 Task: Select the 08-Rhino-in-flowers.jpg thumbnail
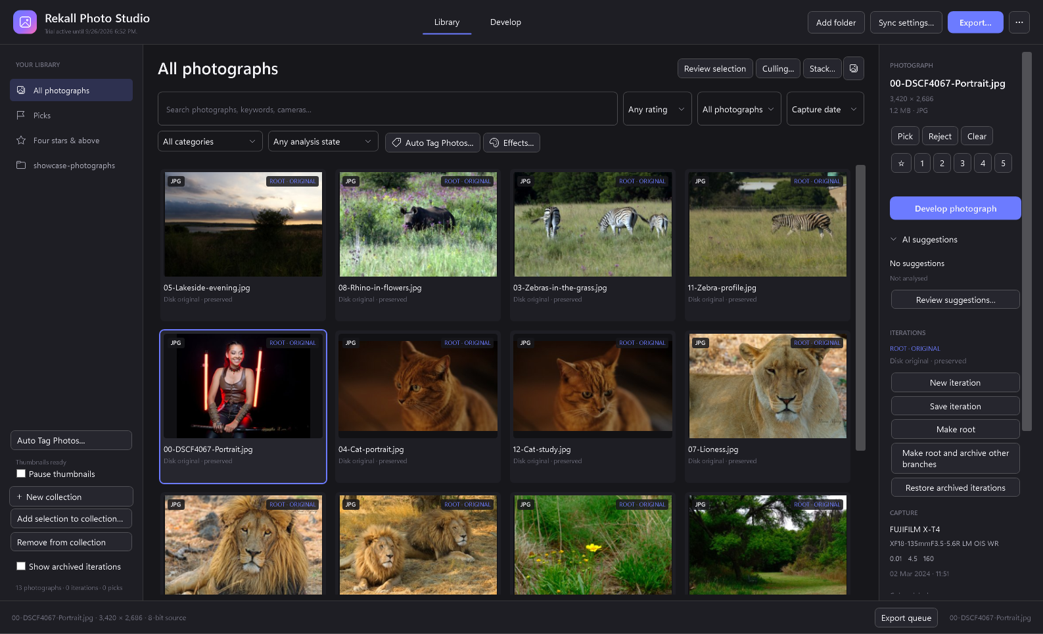pyautogui.click(x=418, y=225)
